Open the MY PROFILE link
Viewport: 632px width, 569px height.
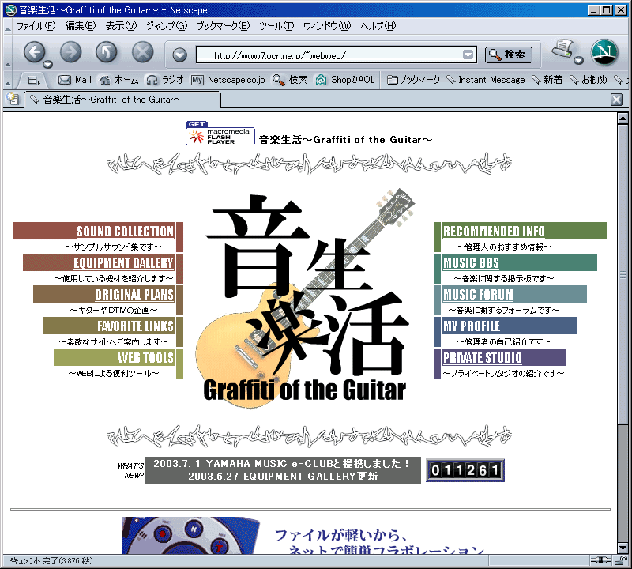[x=472, y=326]
